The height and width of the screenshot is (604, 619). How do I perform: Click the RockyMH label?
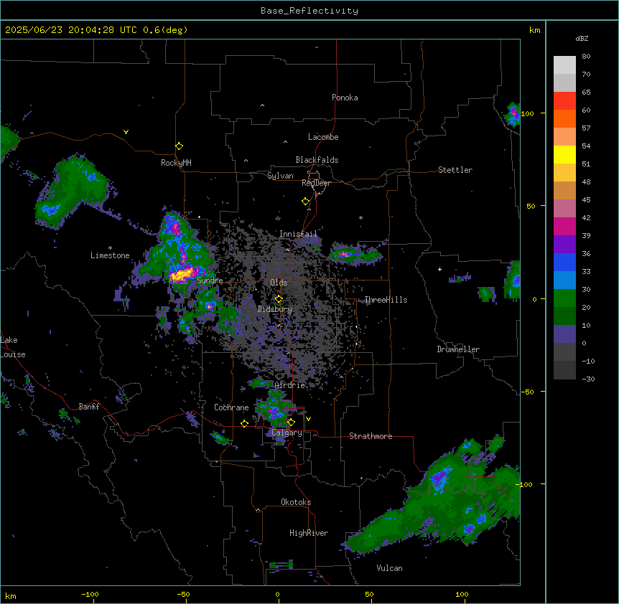(x=176, y=163)
